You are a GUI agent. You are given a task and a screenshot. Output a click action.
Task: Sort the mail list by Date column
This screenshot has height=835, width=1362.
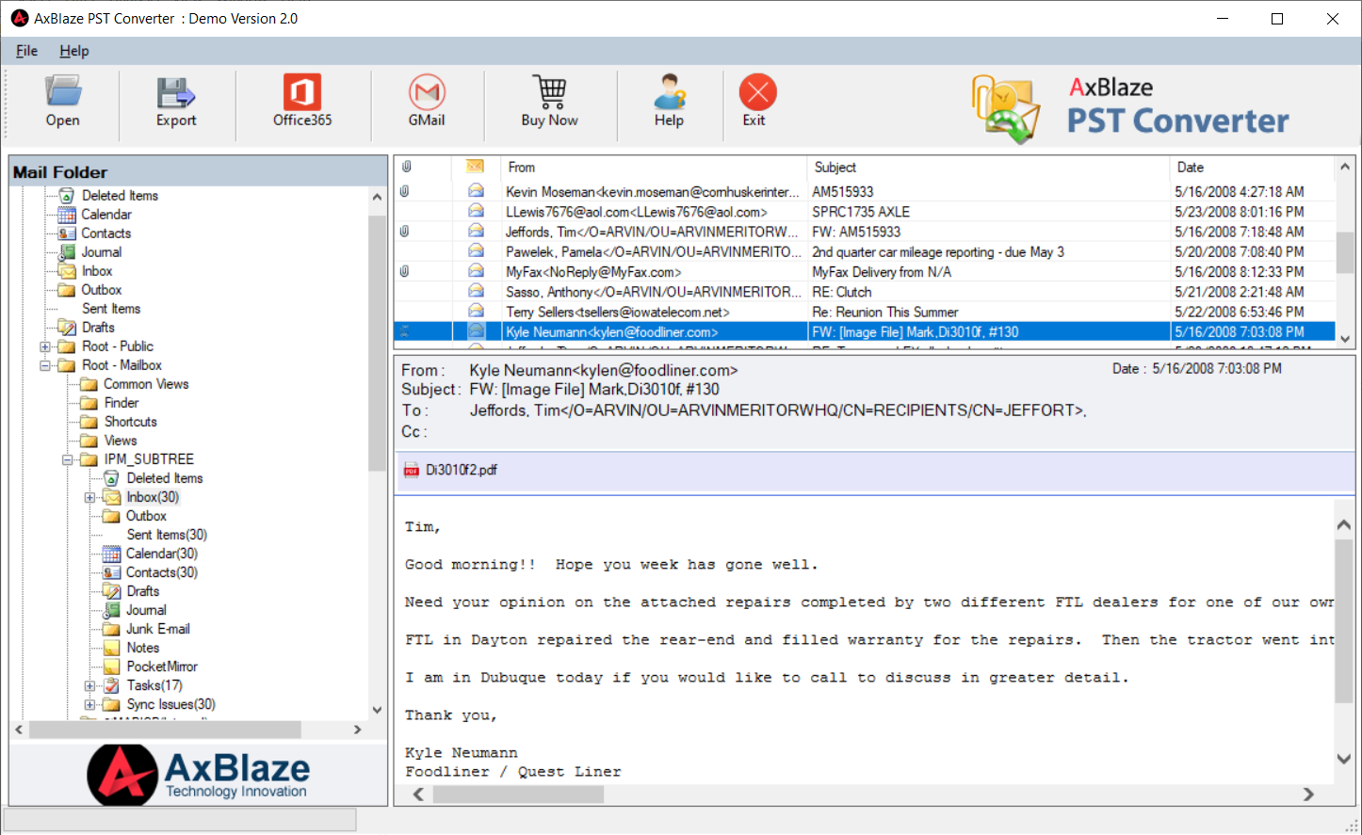point(1252,167)
